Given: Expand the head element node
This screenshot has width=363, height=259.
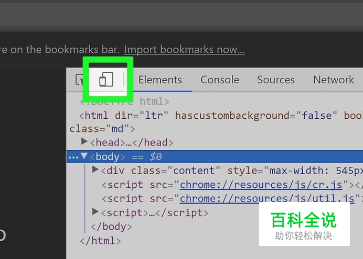Looking at the screenshot, I should tap(84, 141).
